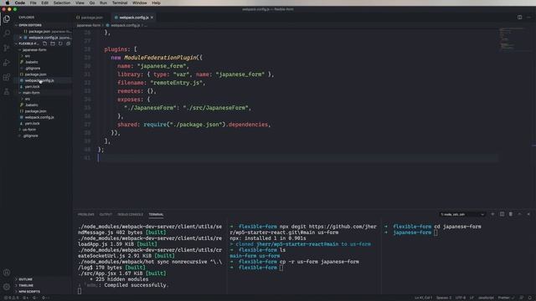Open the Edit menu
The height and width of the screenshot is (301, 536).
click(44, 3)
